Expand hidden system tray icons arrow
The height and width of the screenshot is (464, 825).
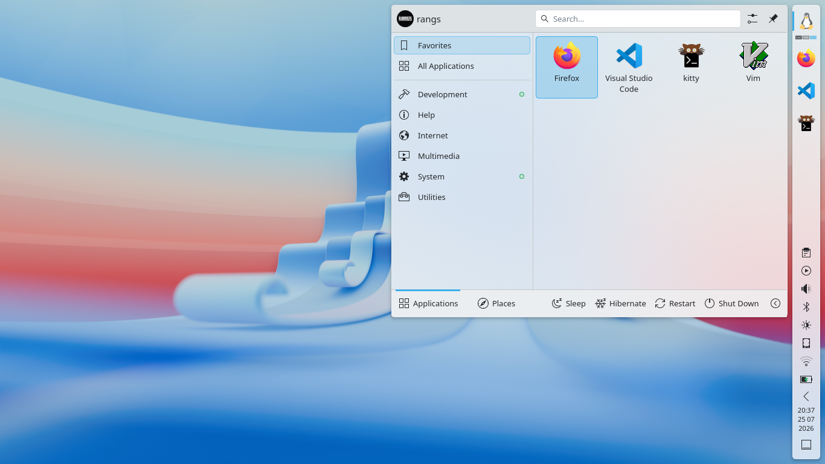[x=806, y=396]
